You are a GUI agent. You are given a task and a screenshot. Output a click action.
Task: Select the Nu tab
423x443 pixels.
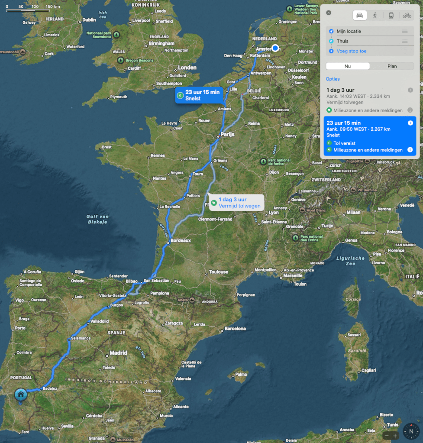click(348, 66)
